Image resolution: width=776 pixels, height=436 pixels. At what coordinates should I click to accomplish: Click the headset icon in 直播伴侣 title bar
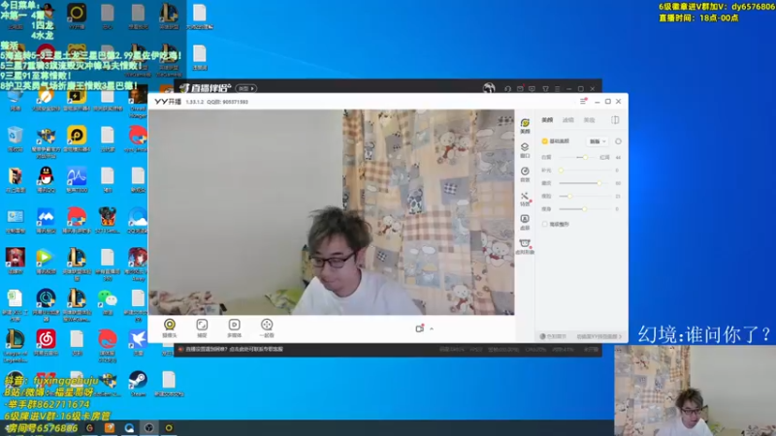pyautogui.click(x=507, y=89)
